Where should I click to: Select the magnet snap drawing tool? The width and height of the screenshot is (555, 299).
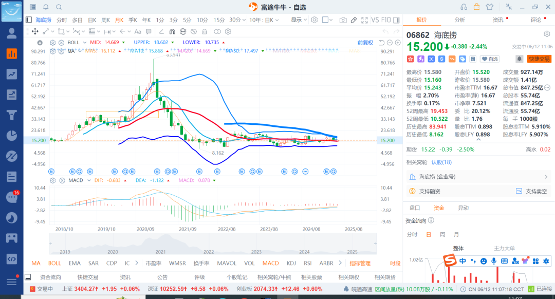point(171,31)
